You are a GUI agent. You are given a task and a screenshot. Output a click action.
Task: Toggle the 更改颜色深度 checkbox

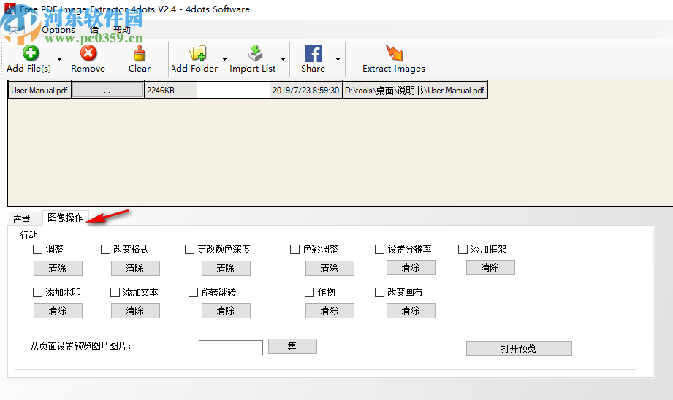(190, 249)
